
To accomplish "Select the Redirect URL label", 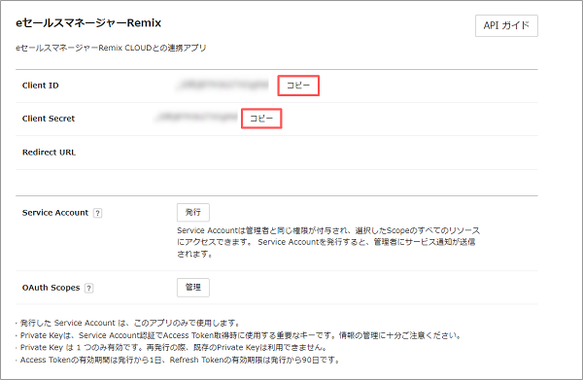I will 49,153.
